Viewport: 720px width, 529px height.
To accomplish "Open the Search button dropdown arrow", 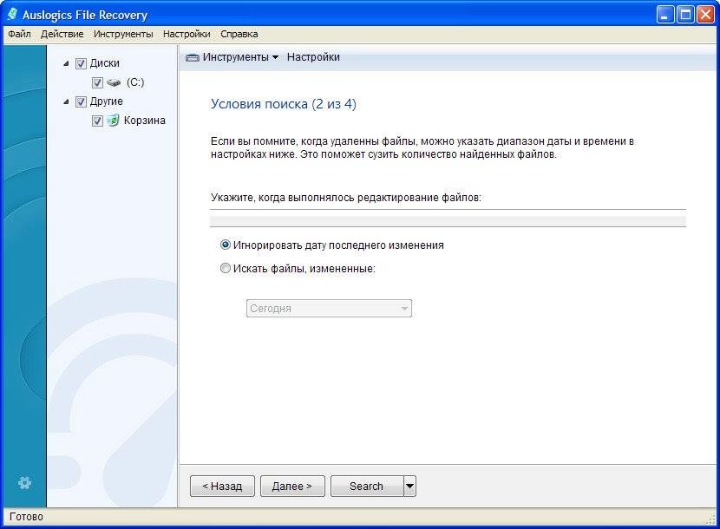I will (409, 486).
